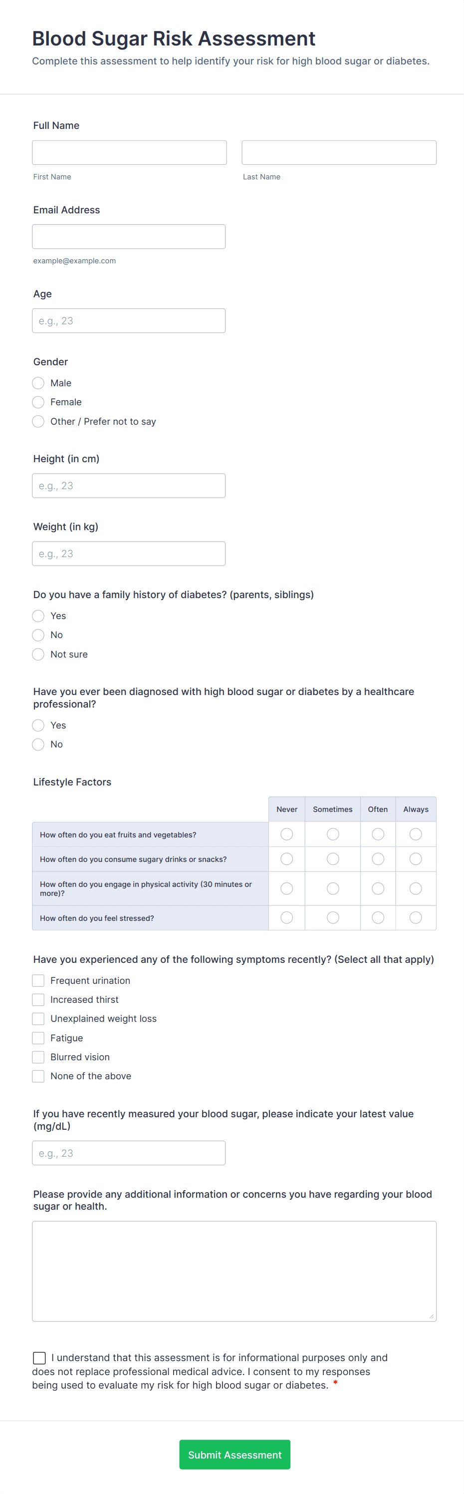Click the Email Address input field
The height and width of the screenshot is (1494, 464).
(129, 236)
